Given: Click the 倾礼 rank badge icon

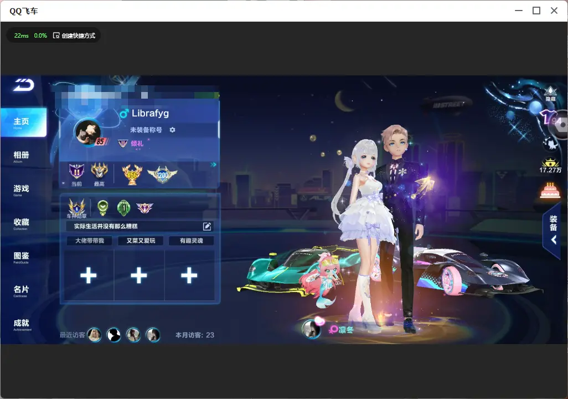Looking at the screenshot, I should point(123,144).
